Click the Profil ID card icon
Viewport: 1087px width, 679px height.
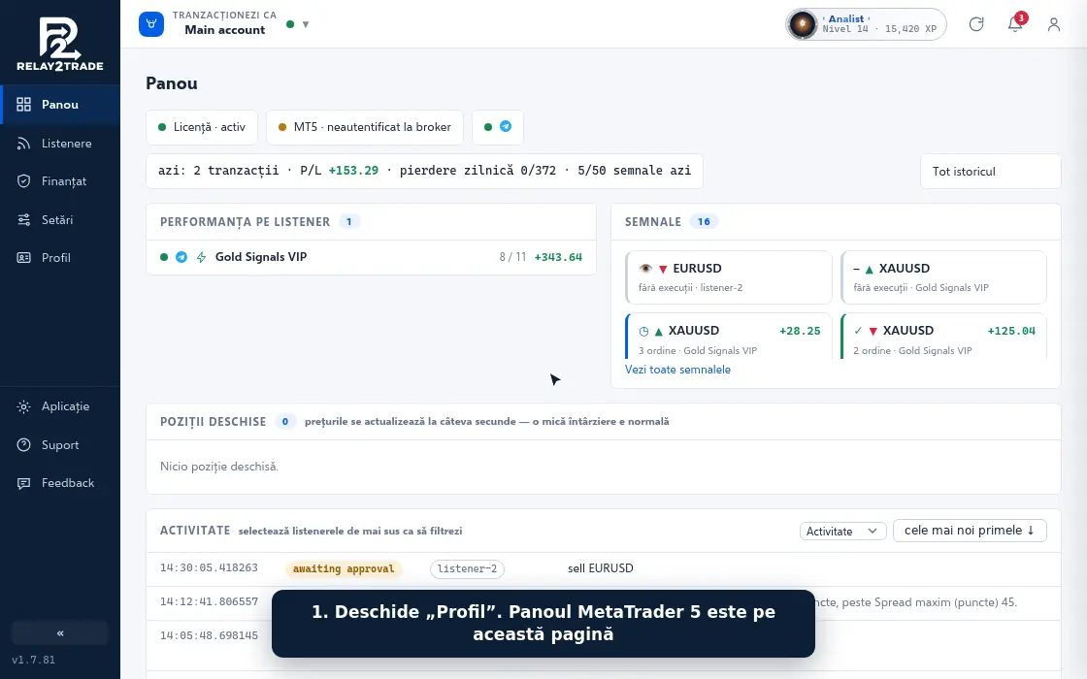23,258
